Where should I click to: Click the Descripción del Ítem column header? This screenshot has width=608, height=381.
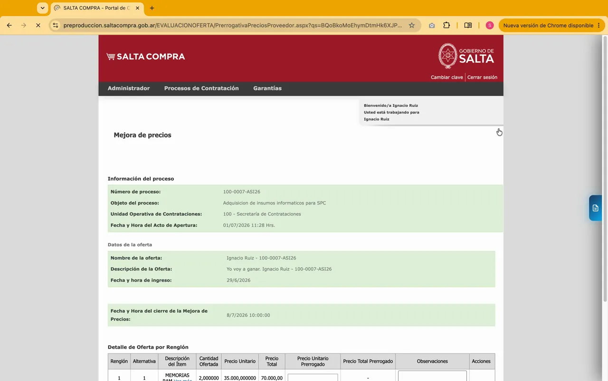[x=177, y=361]
